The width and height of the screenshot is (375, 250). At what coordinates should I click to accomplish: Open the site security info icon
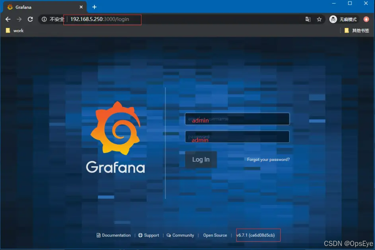(44, 19)
